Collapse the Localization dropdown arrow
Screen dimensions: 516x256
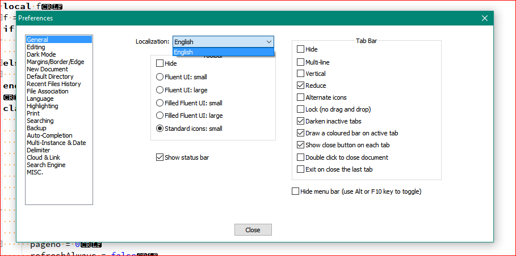coord(269,42)
